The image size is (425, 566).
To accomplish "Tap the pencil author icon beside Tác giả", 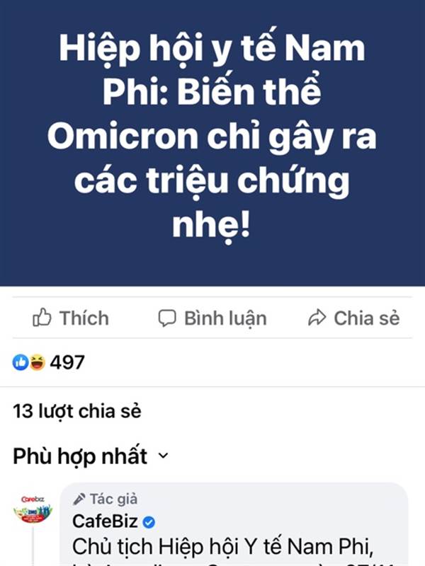I will 79,499.
